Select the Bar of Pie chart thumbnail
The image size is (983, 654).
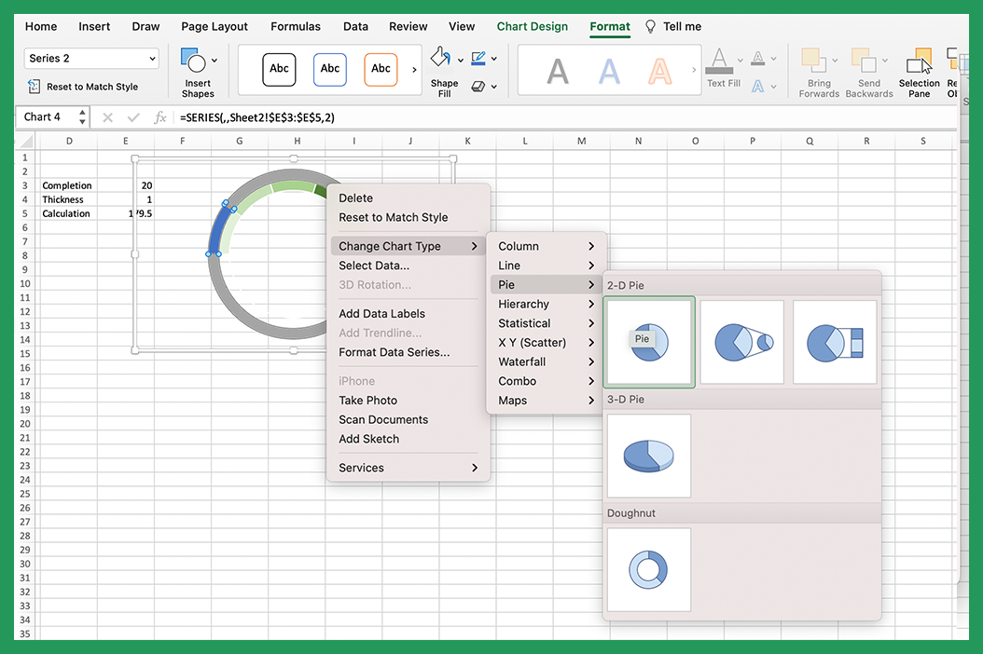(x=835, y=342)
